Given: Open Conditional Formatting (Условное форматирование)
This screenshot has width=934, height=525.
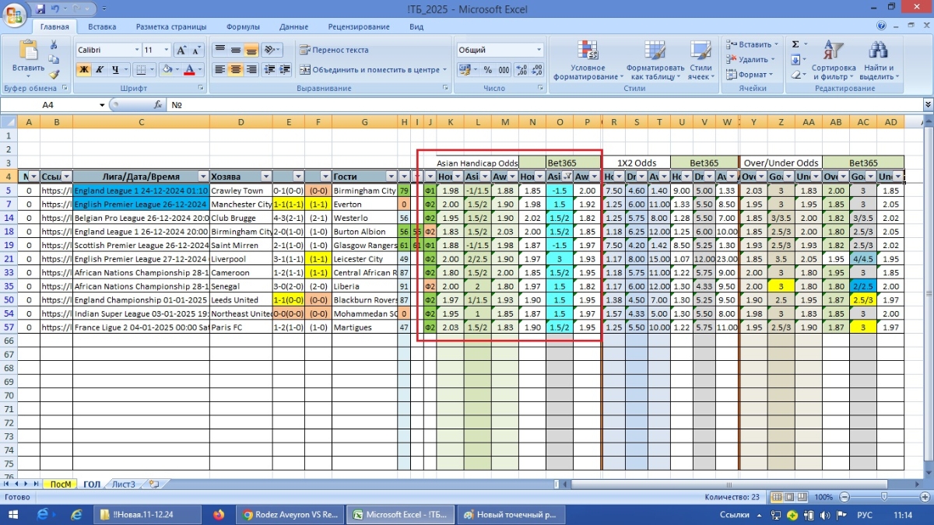Looking at the screenshot, I should (x=587, y=61).
